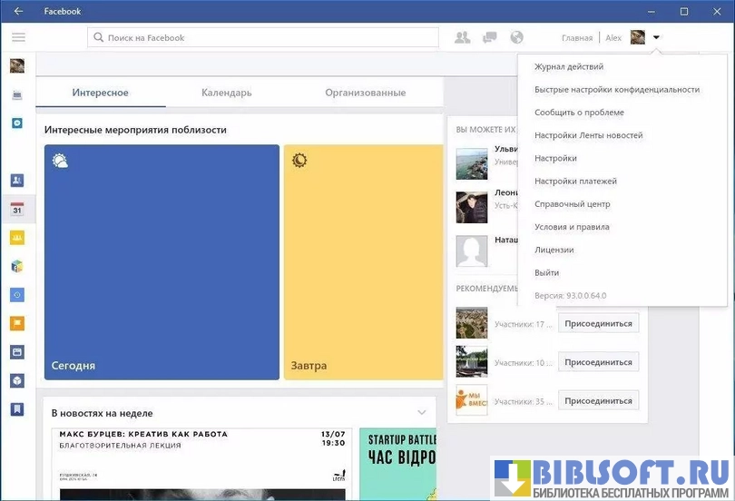This screenshot has height=501, width=735.
Task: Click the 'Главная' link in top bar
Action: (577, 38)
